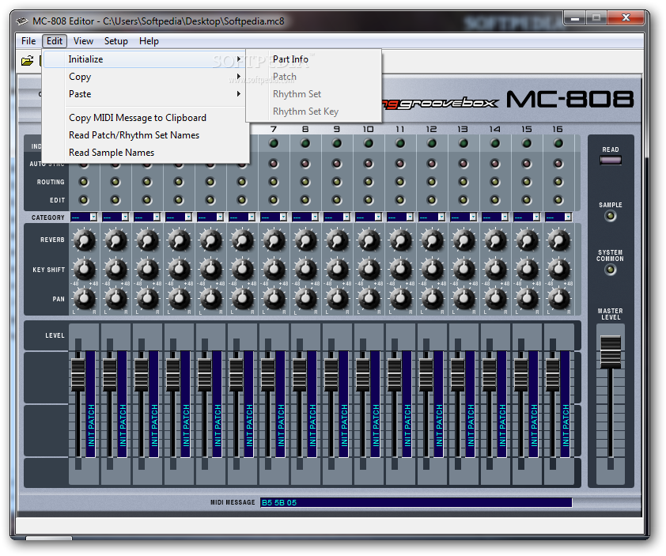This screenshot has width=666, height=556.
Task: Expand the Copy submenu
Action: click(x=145, y=77)
